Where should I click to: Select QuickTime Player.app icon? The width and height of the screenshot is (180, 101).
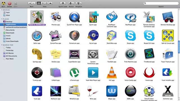74,17
